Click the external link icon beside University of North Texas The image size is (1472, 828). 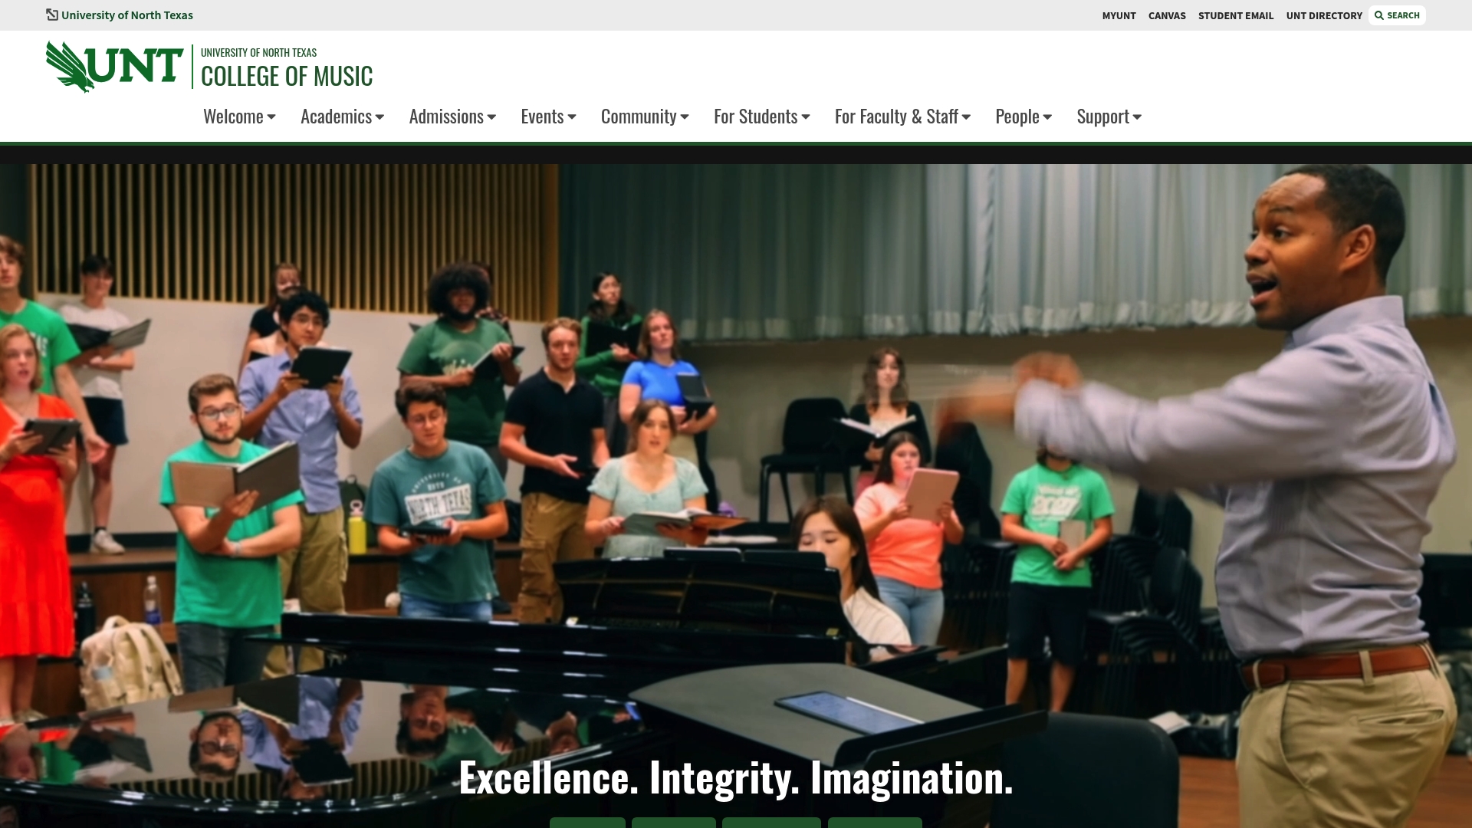coord(52,15)
